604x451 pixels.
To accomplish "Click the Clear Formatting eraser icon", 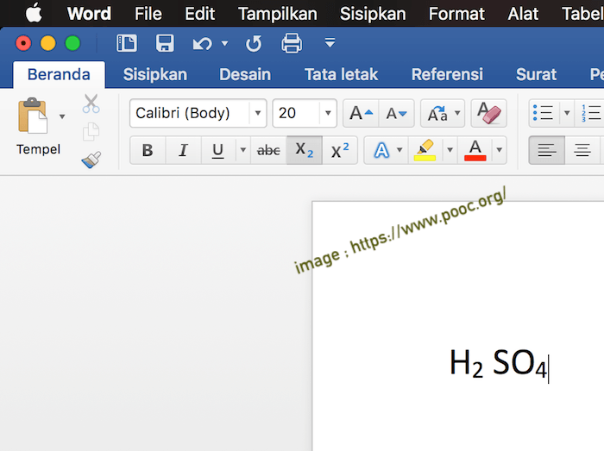I will [488, 113].
